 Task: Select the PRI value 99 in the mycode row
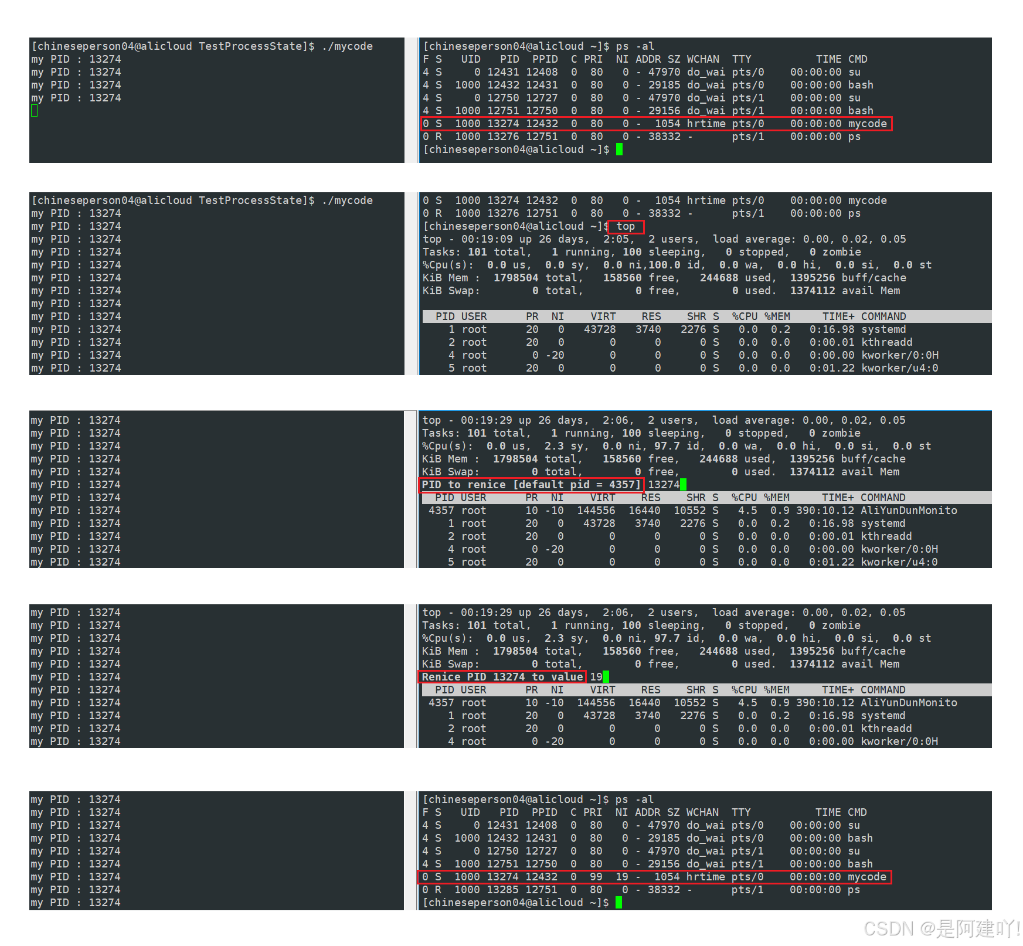(x=596, y=877)
